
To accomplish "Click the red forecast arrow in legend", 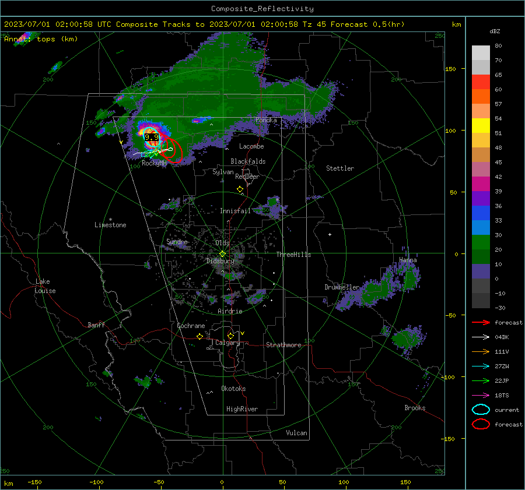I will (x=481, y=322).
